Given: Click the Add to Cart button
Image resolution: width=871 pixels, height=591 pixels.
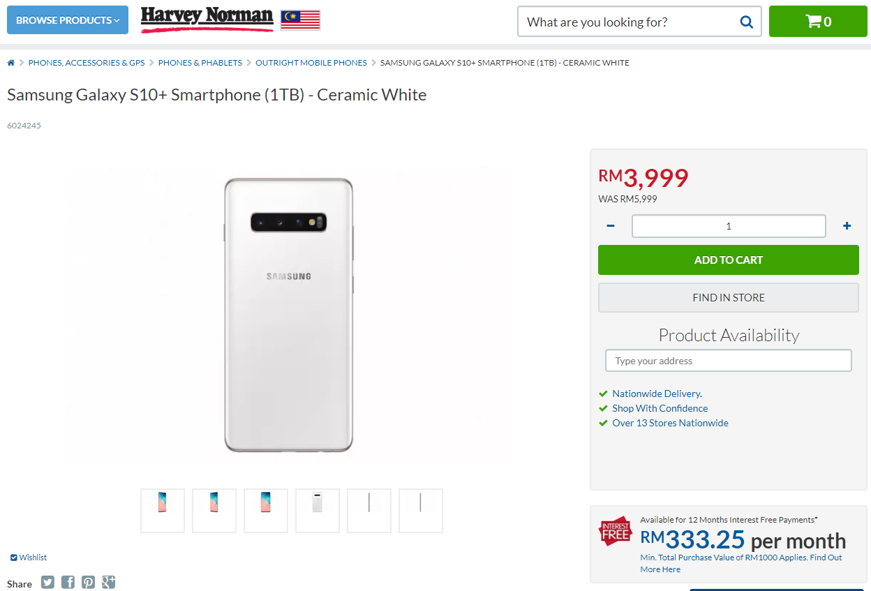Looking at the screenshot, I should (728, 260).
